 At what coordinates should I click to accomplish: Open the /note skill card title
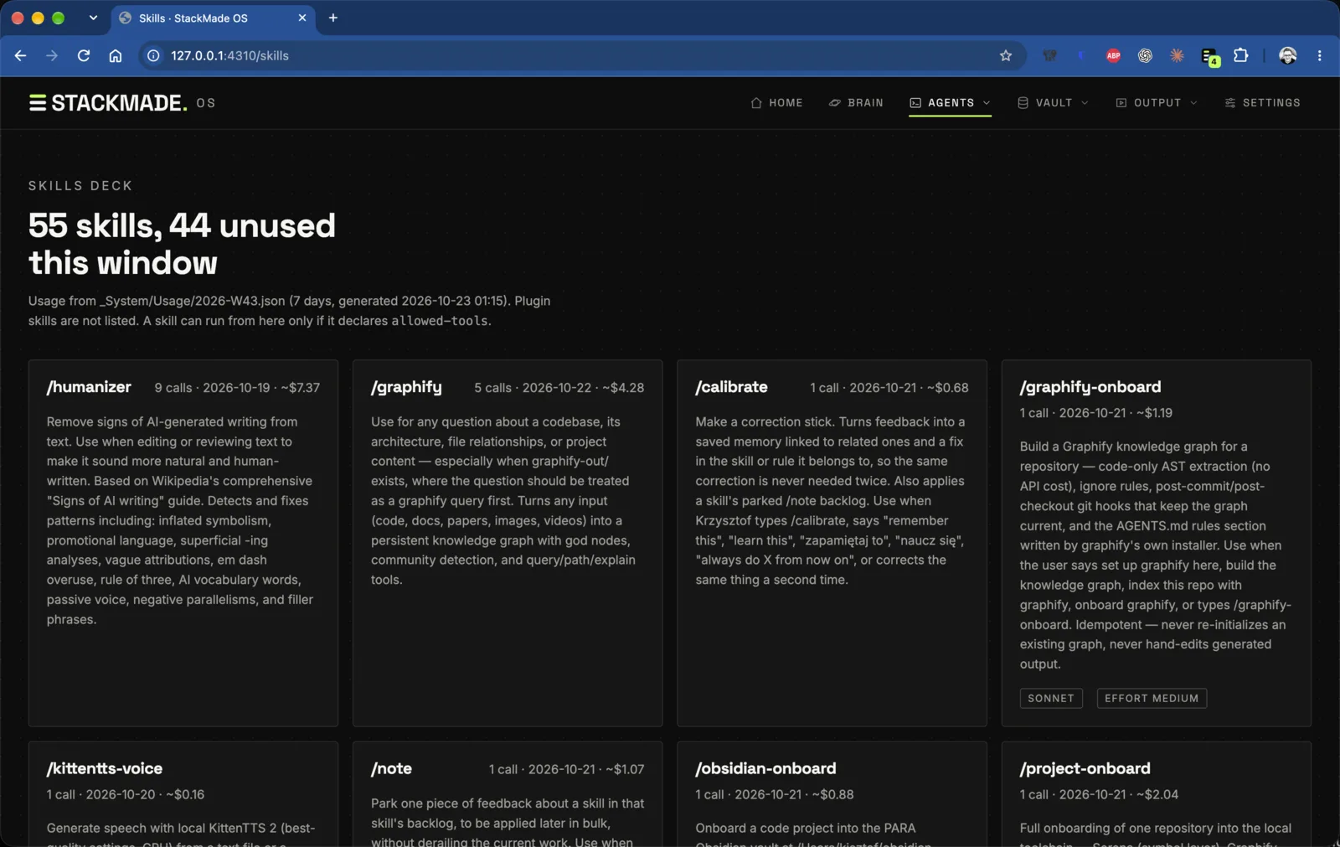pyautogui.click(x=391, y=768)
